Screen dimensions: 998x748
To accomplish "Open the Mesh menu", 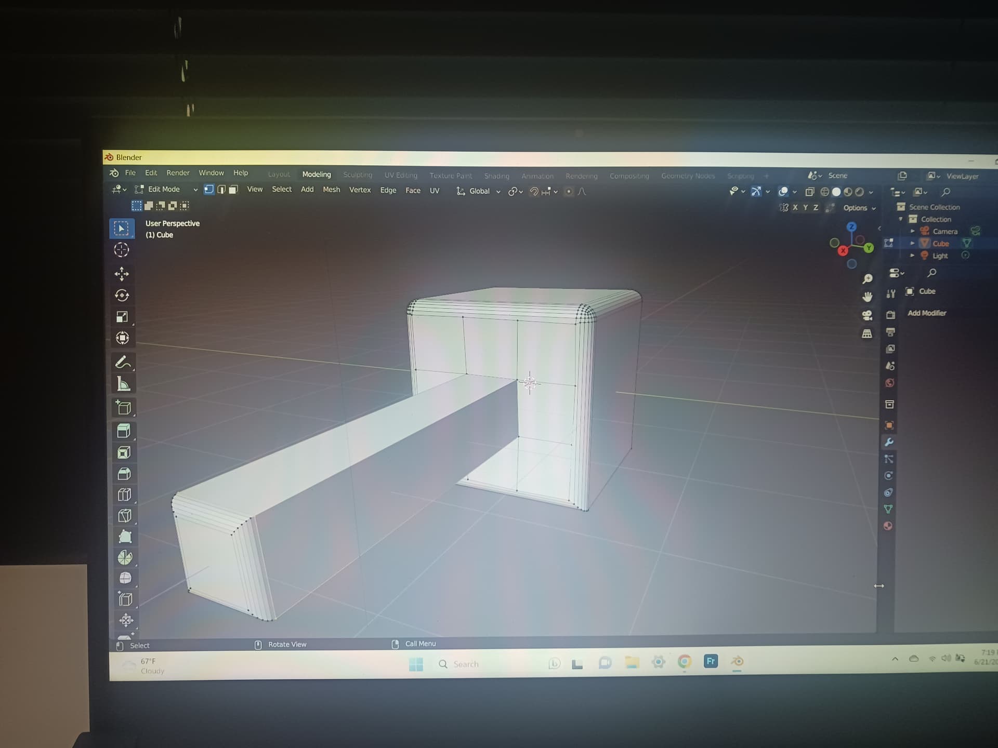I will pos(331,190).
